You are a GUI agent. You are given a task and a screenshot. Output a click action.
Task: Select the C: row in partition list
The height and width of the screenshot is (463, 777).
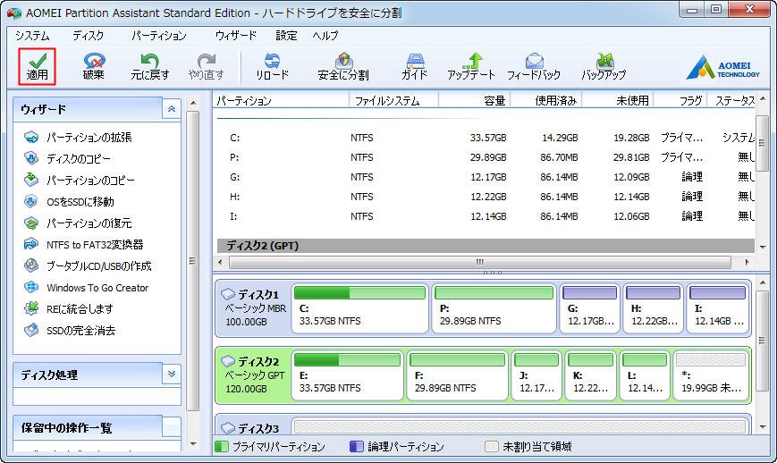(486, 138)
